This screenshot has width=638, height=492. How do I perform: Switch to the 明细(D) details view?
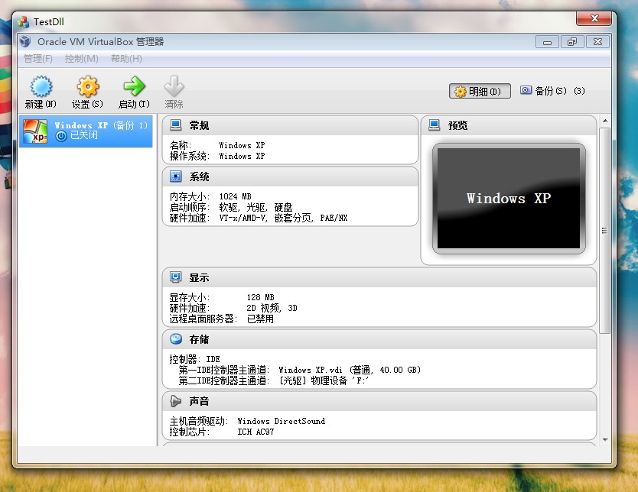click(x=480, y=91)
